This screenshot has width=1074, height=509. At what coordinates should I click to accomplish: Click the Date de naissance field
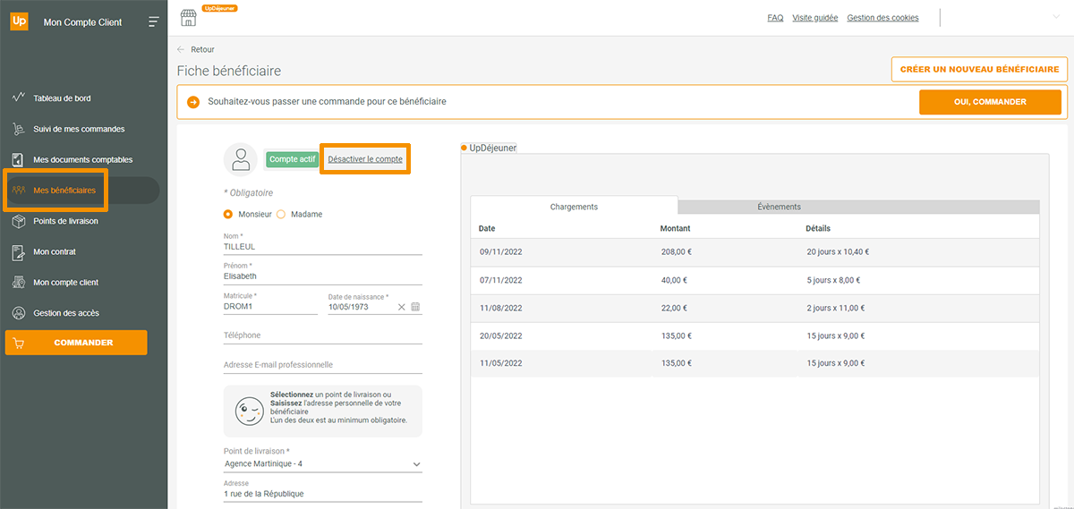[362, 307]
